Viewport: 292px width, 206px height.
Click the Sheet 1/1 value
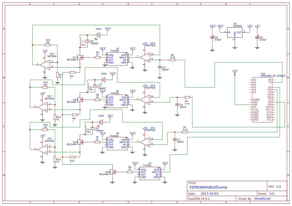point(272,194)
